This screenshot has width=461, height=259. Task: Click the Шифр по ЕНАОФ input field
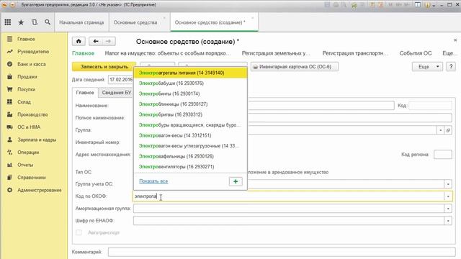(x=288, y=221)
